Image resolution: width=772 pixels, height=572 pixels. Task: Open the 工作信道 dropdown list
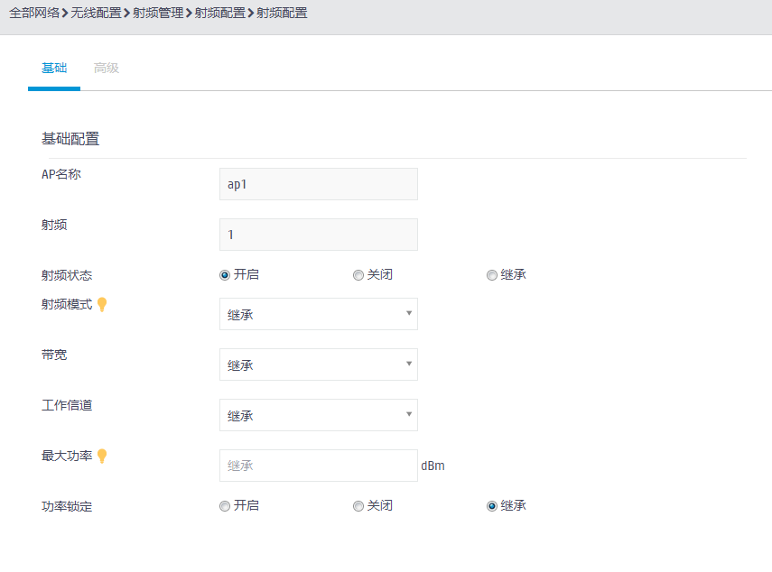pyautogui.click(x=318, y=415)
